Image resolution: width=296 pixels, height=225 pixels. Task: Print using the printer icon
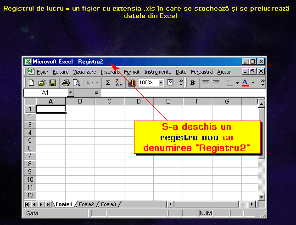66,83
